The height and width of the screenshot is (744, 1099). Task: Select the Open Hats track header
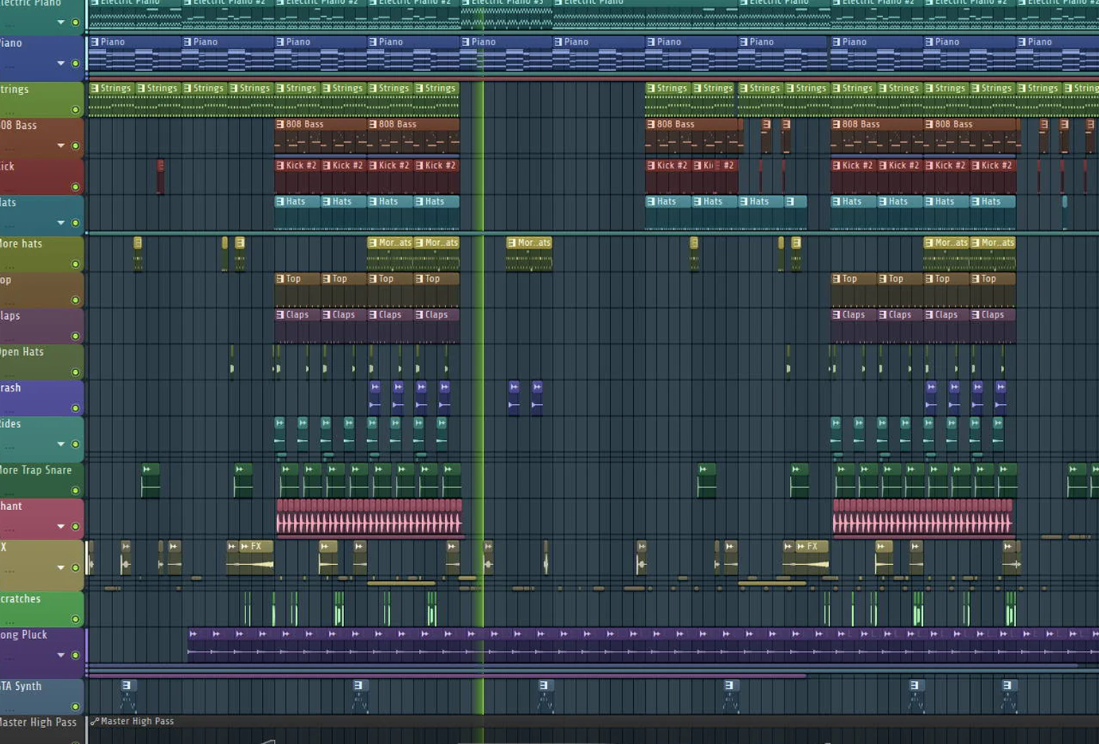point(32,352)
